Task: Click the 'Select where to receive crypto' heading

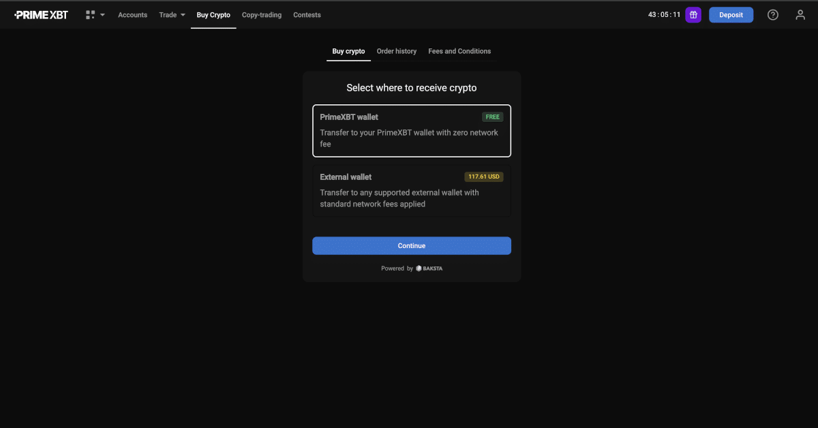Action: point(412,88)
